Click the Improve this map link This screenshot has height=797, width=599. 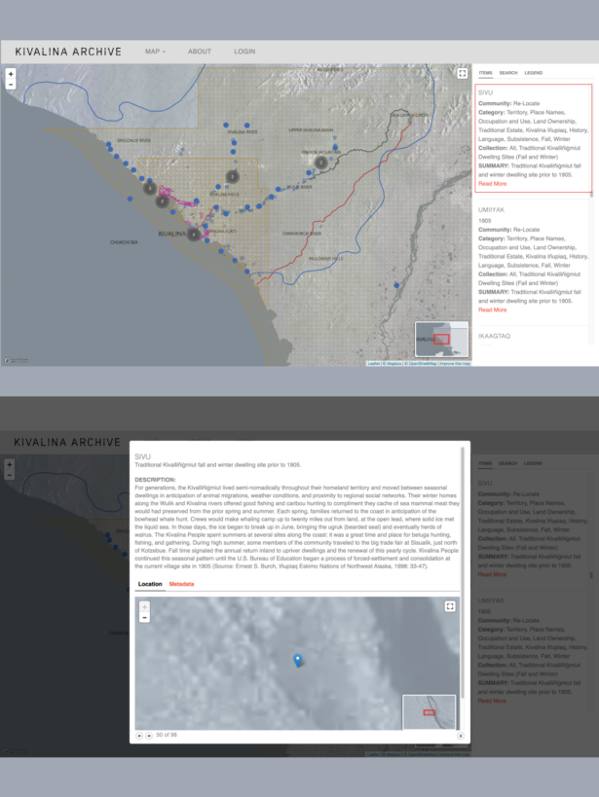click(455, 363)
